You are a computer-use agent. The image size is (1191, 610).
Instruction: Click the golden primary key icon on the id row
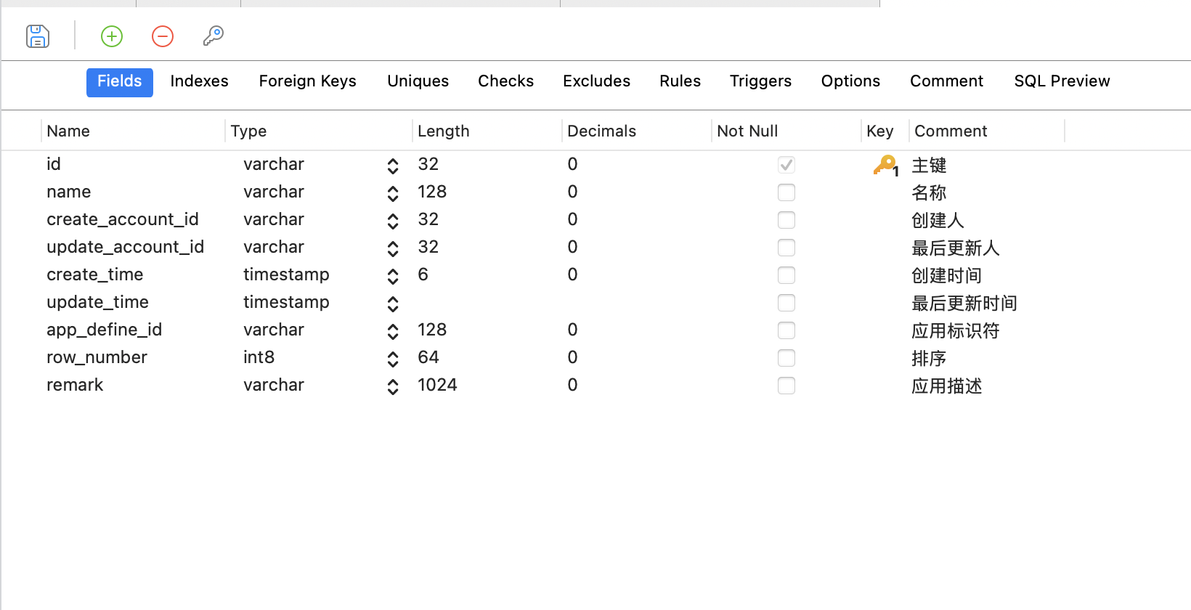coord(885,166)
